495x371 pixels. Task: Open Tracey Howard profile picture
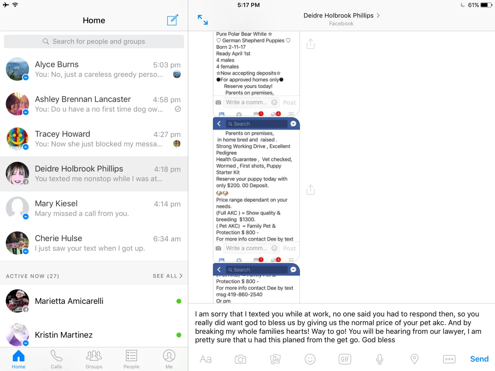pyautogui.click(x=17, y=138)
